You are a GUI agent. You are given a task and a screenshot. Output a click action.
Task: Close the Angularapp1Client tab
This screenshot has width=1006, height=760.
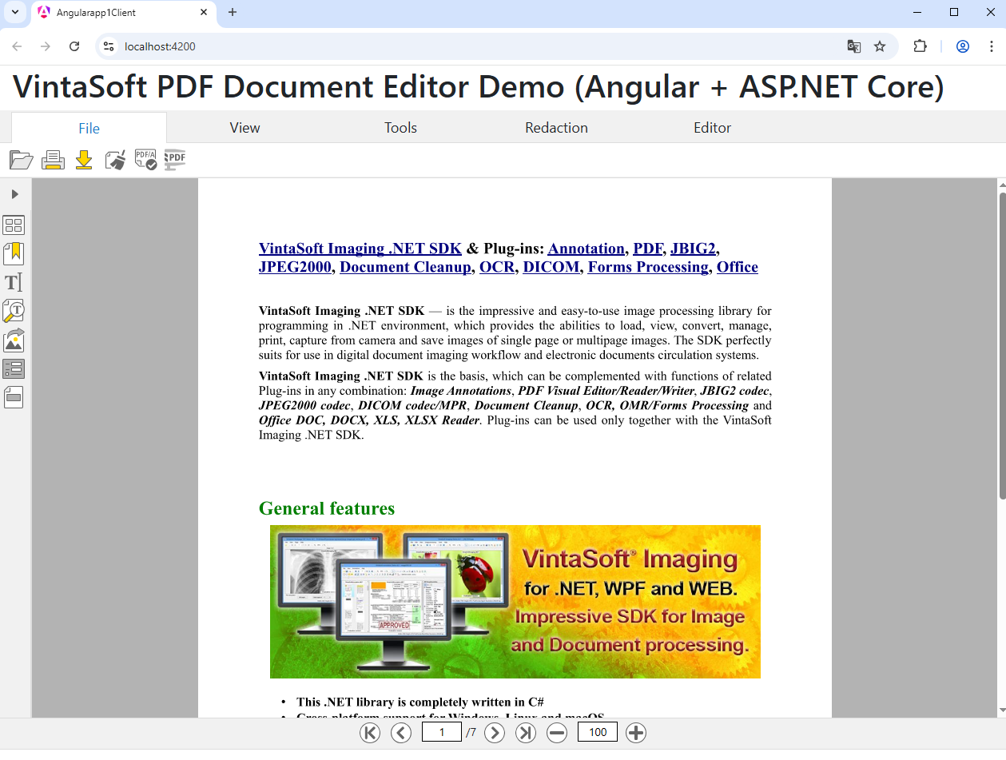coord(204,12)
